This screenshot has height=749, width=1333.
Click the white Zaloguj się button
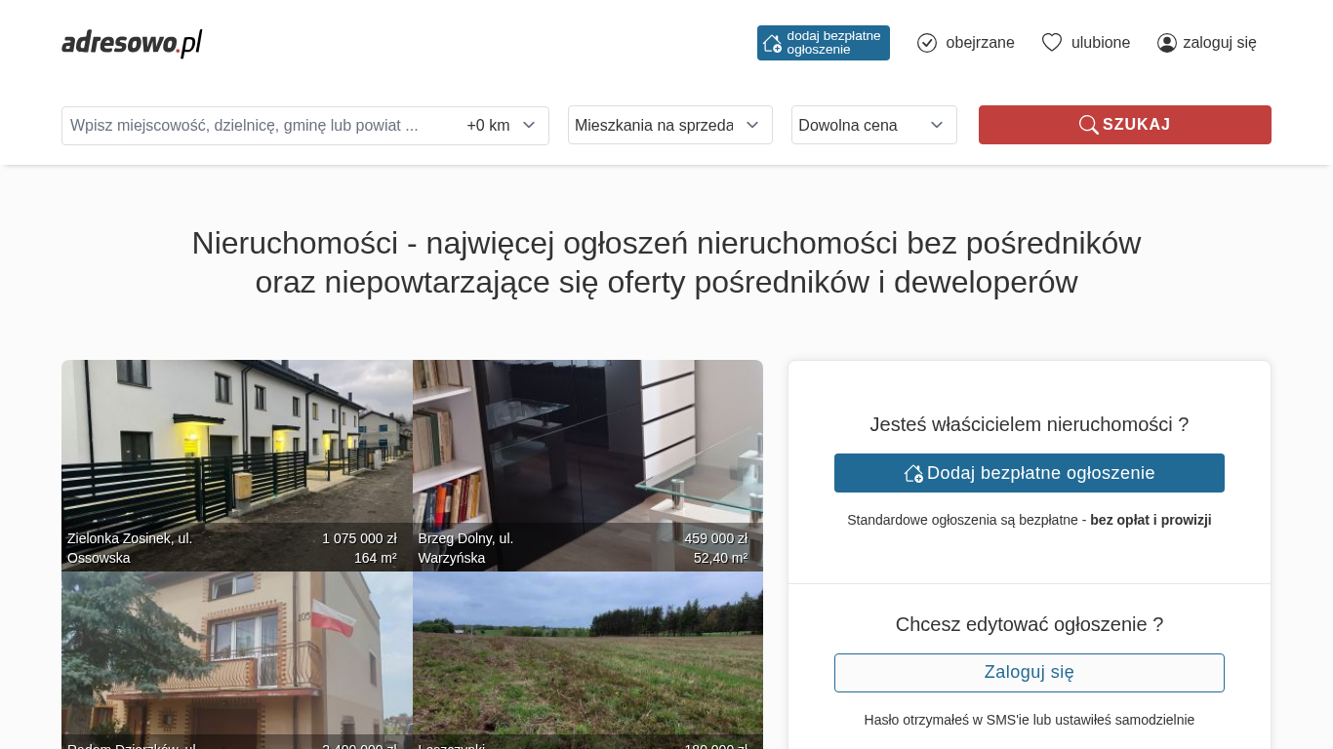point(1030,673)
